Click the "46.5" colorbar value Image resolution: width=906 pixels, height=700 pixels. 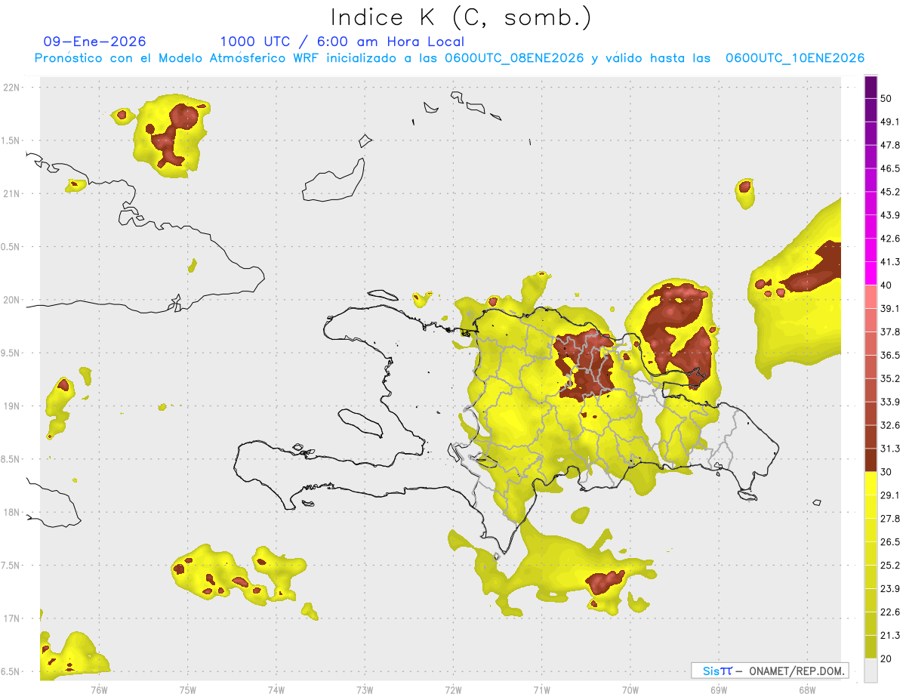(890, 168)
